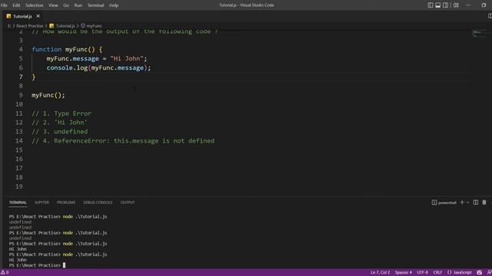The height and width of the screenshot is (276, 492).
Task: Click the "Hi John" string on line 5
Action: tap(127, 58)
